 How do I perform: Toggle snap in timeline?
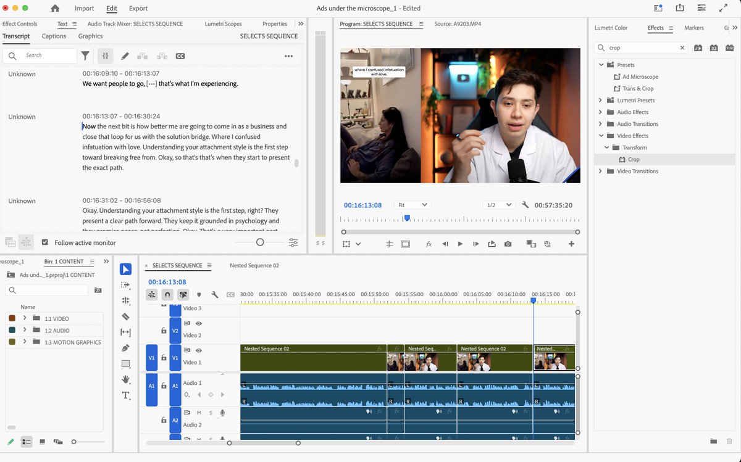point(167,295)
